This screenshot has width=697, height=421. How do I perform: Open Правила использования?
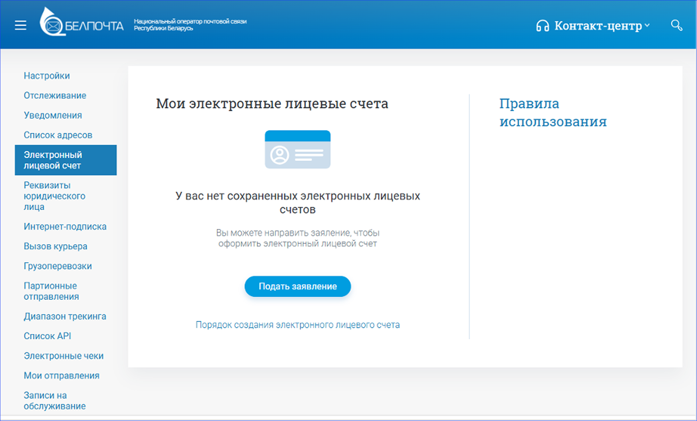coord(553,112)
